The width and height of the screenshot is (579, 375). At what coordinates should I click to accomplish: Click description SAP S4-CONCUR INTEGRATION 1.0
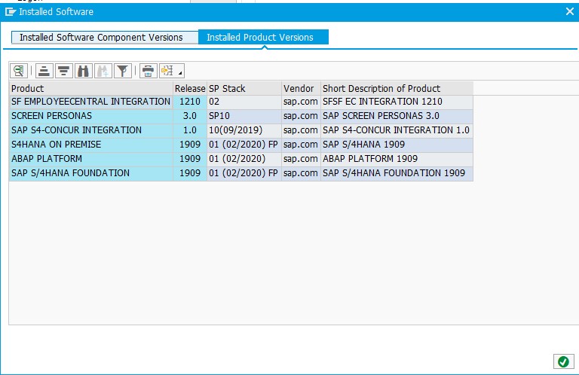[x=397, y=130]
